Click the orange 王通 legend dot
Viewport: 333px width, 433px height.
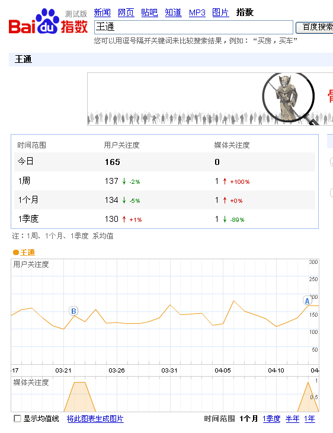[16, 252]
